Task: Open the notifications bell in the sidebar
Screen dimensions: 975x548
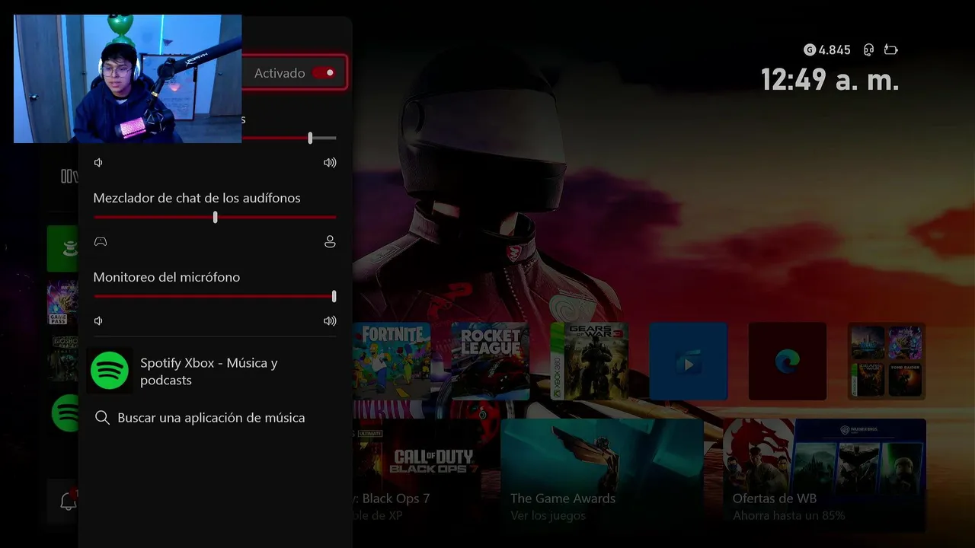Action: pyautogui.click(x=69, y=501)
